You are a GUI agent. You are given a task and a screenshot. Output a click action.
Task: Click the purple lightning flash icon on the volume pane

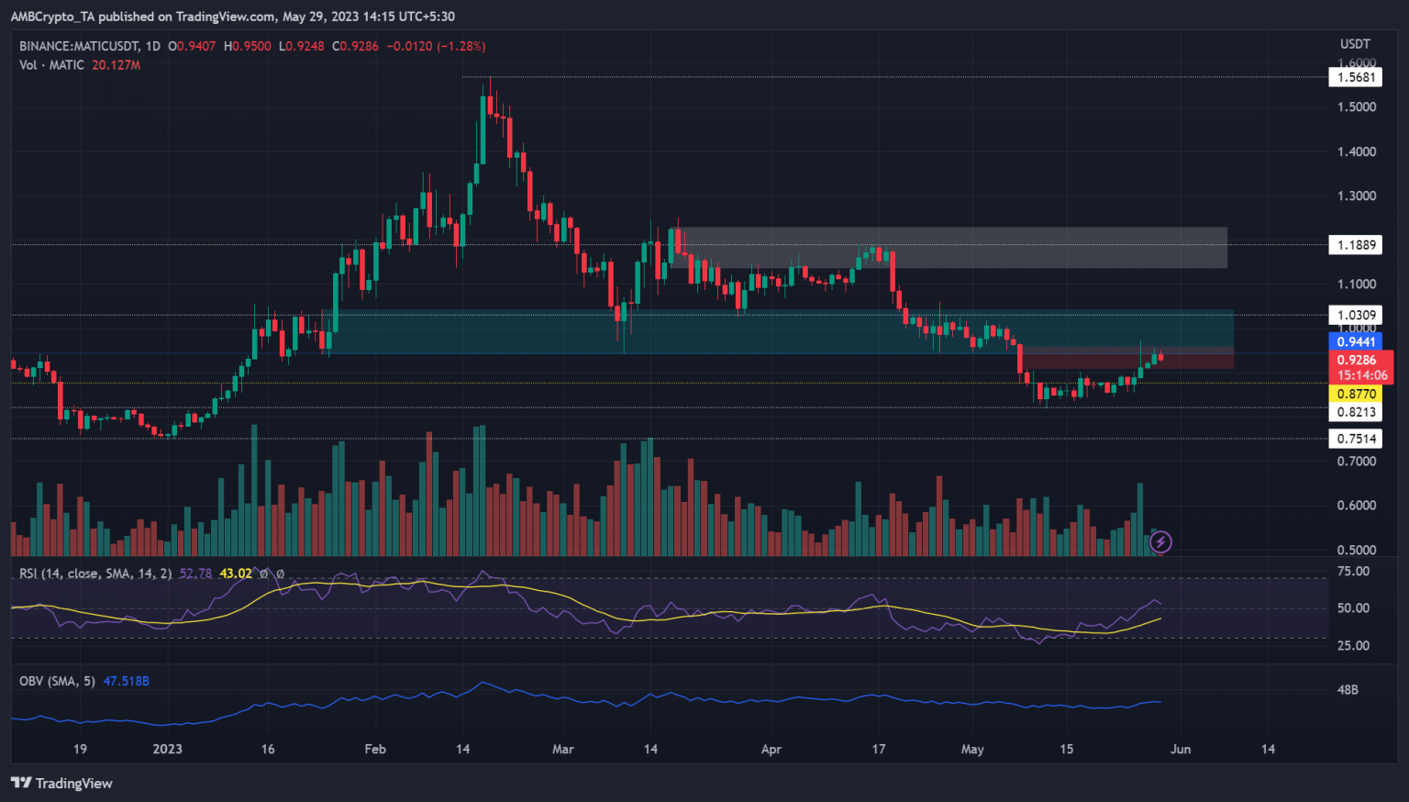[x=1159, y=541]
